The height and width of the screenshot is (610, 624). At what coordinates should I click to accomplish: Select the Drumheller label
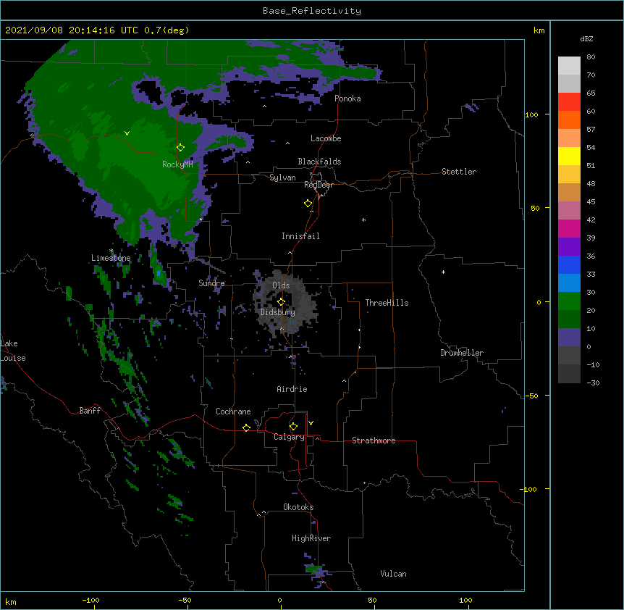pos(462,353)
